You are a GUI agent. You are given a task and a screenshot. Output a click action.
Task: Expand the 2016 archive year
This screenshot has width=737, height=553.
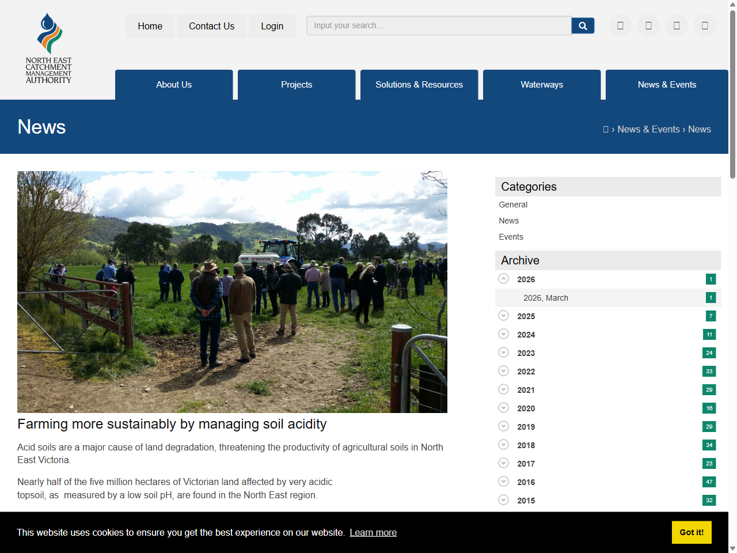[503, 482]
